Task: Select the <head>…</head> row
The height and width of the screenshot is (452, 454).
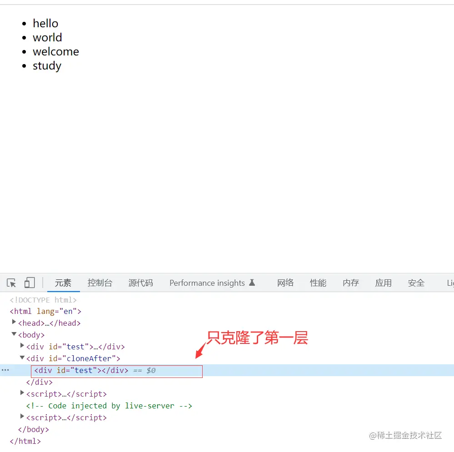Action: (x=49, y=323)
